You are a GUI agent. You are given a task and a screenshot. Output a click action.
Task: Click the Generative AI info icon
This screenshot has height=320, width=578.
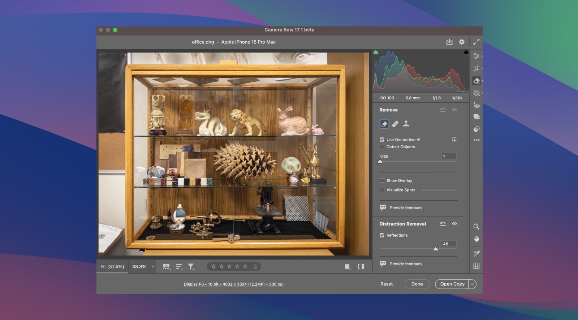coord(454,139)
